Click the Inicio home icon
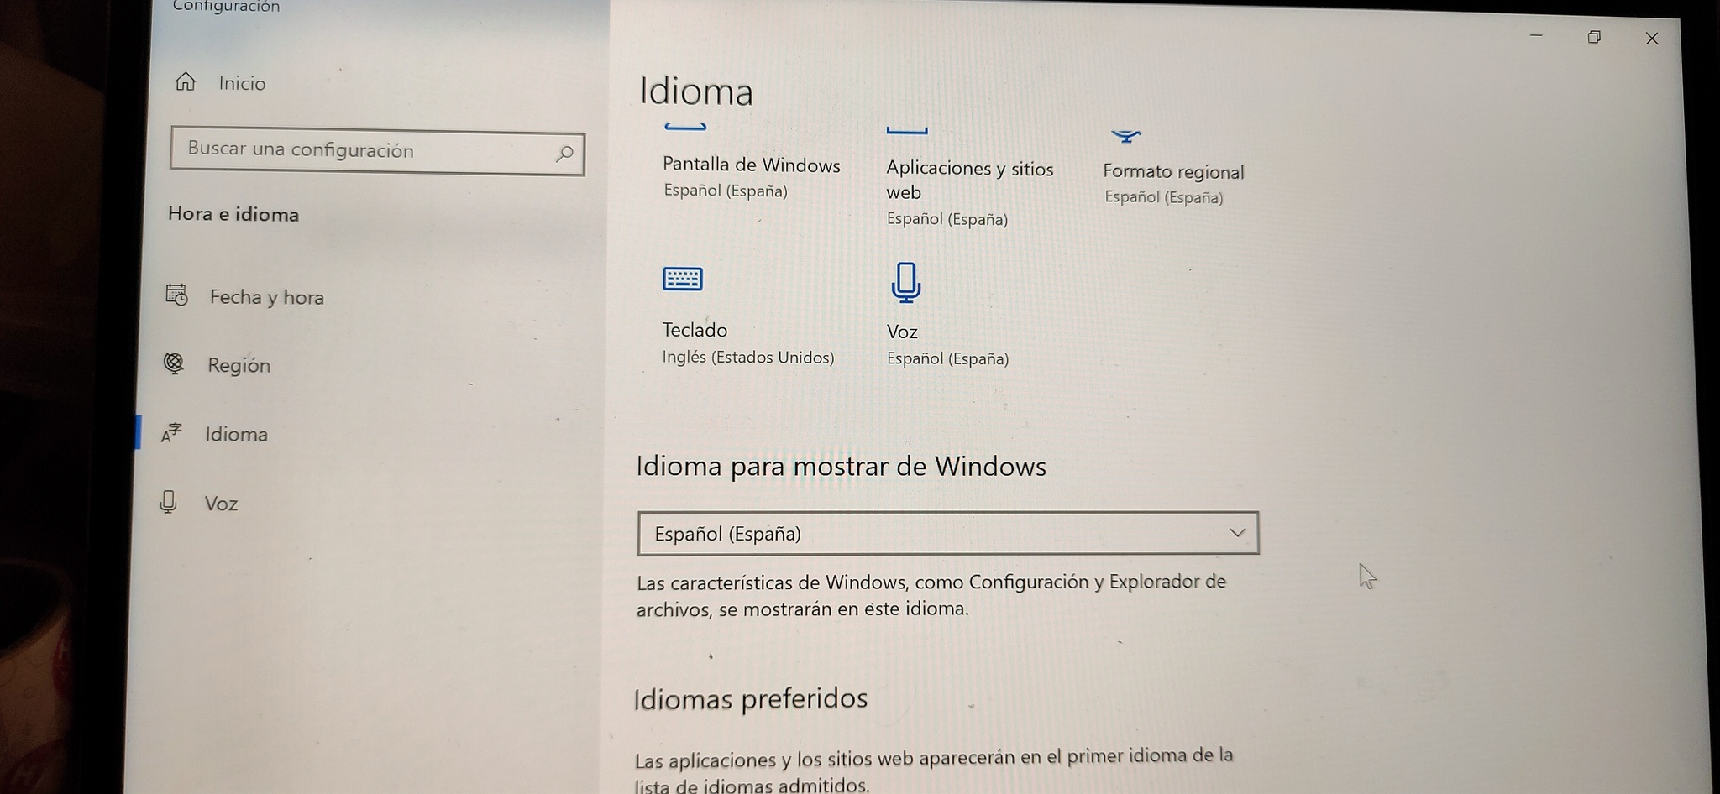This screenshot has height=794, width=1720. click(x=185, y=81)
